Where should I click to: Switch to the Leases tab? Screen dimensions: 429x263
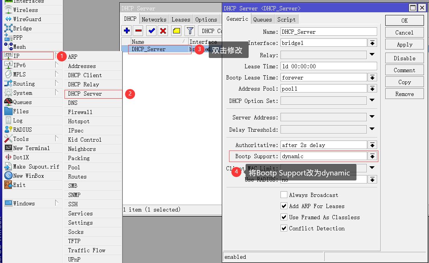181,19
